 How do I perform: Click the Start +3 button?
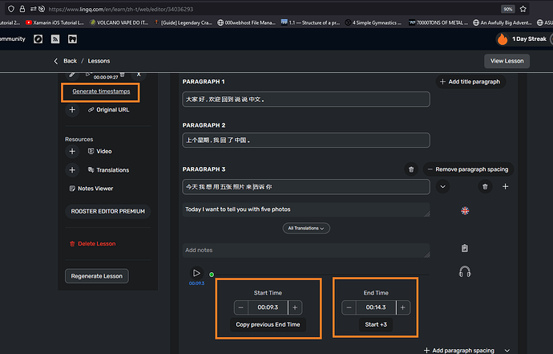coord(376,324)
